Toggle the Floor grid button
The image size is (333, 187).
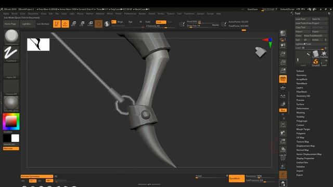point(283,87)
